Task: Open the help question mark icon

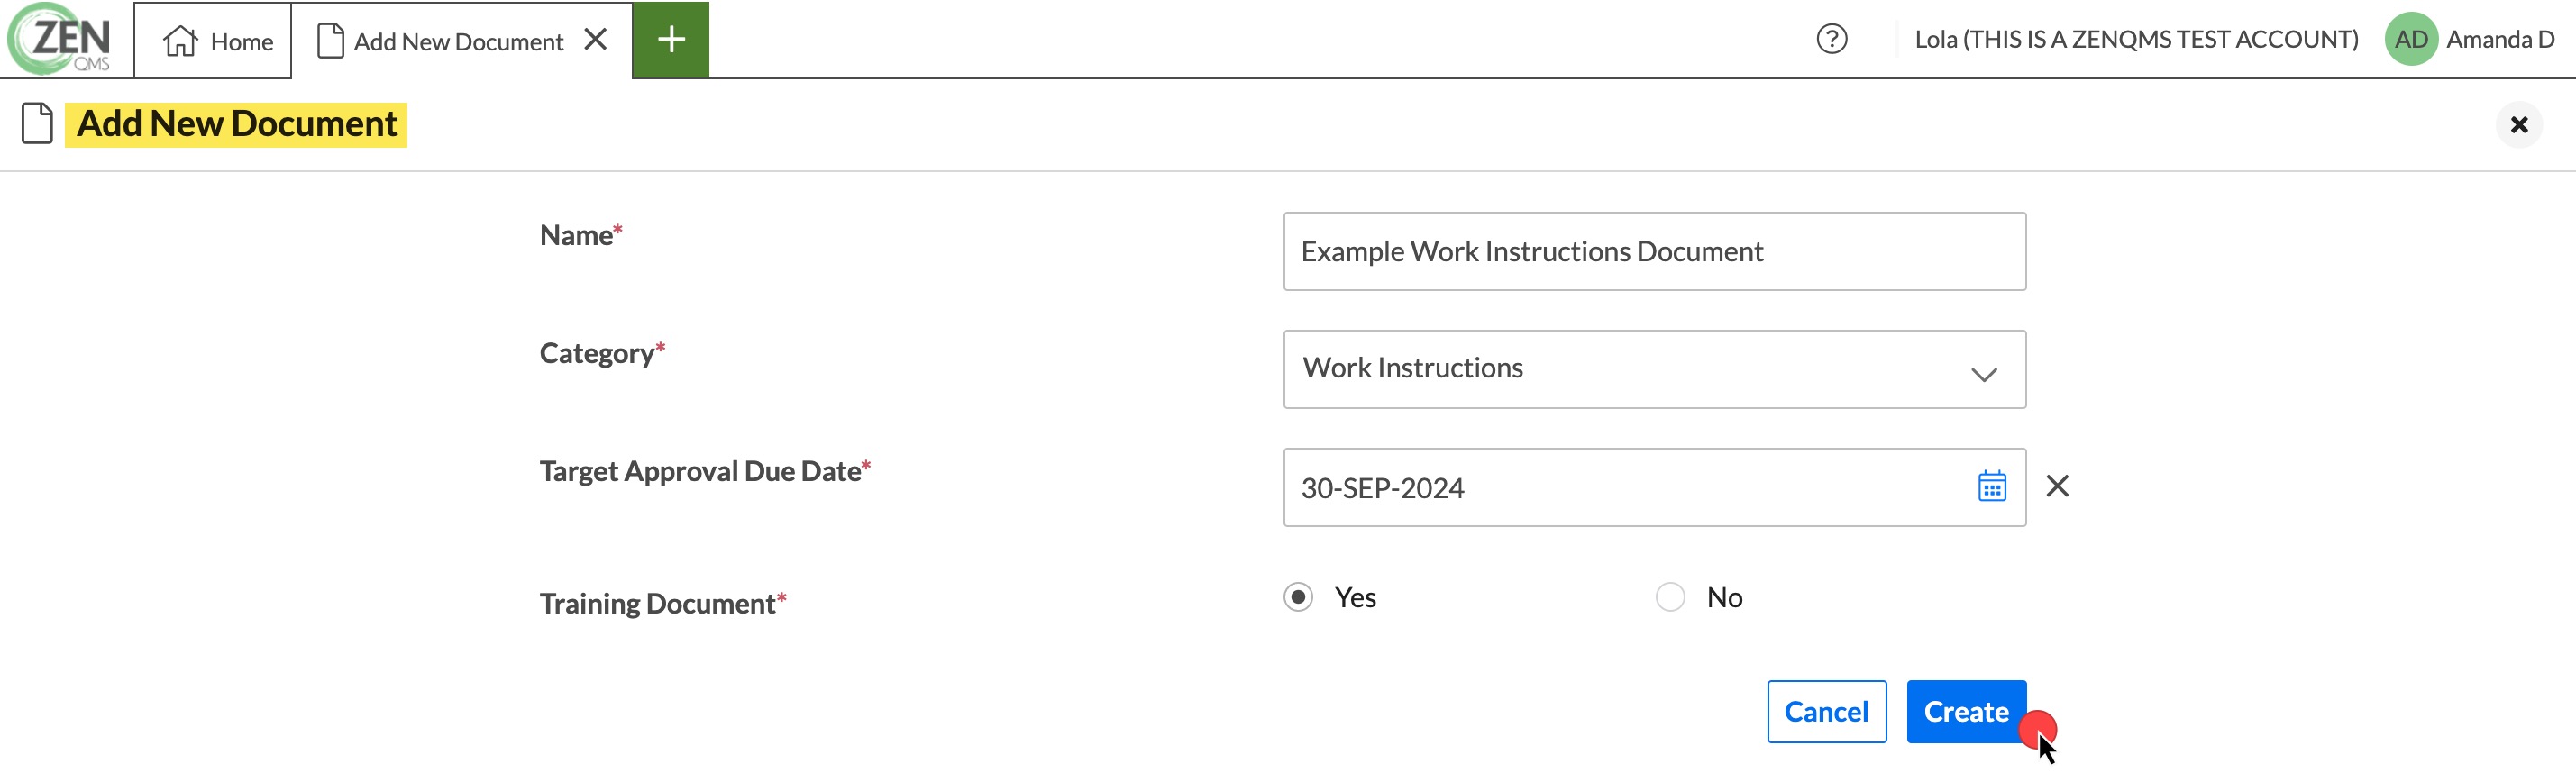Action: [x=1831, y=39]
